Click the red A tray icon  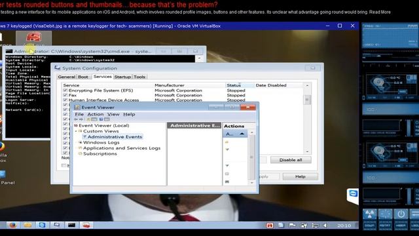[x=270, y=226]
